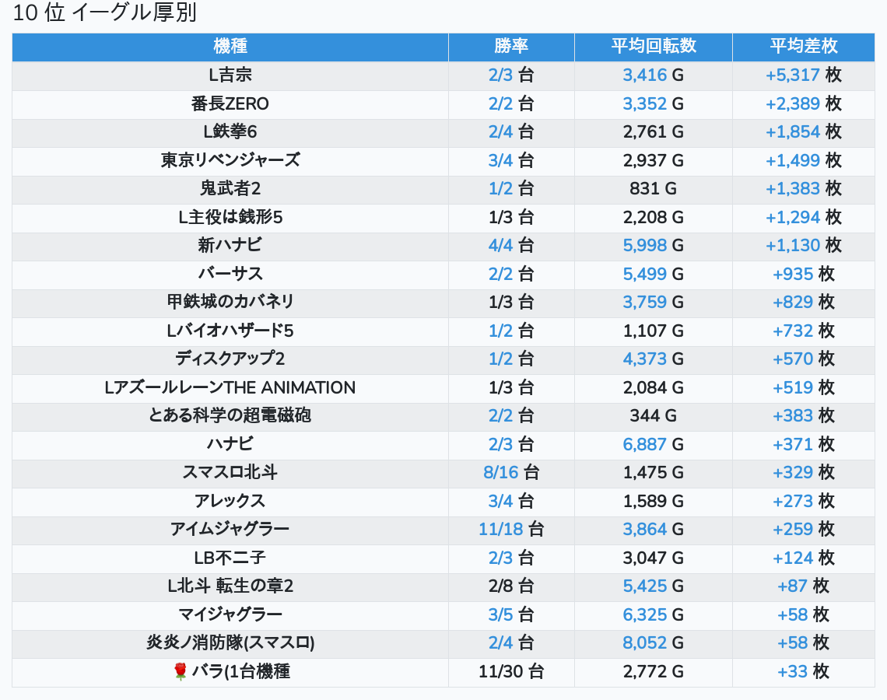This screenshot has height=700, width=887.
Task: Click the L吉宗 machine name
Action: 230,75
